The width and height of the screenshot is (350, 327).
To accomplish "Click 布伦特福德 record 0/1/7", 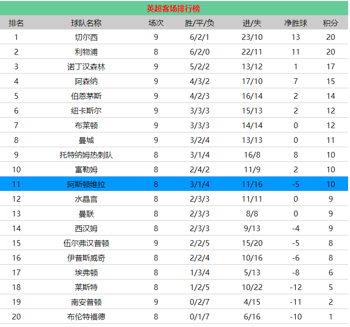I will [200, 317].
